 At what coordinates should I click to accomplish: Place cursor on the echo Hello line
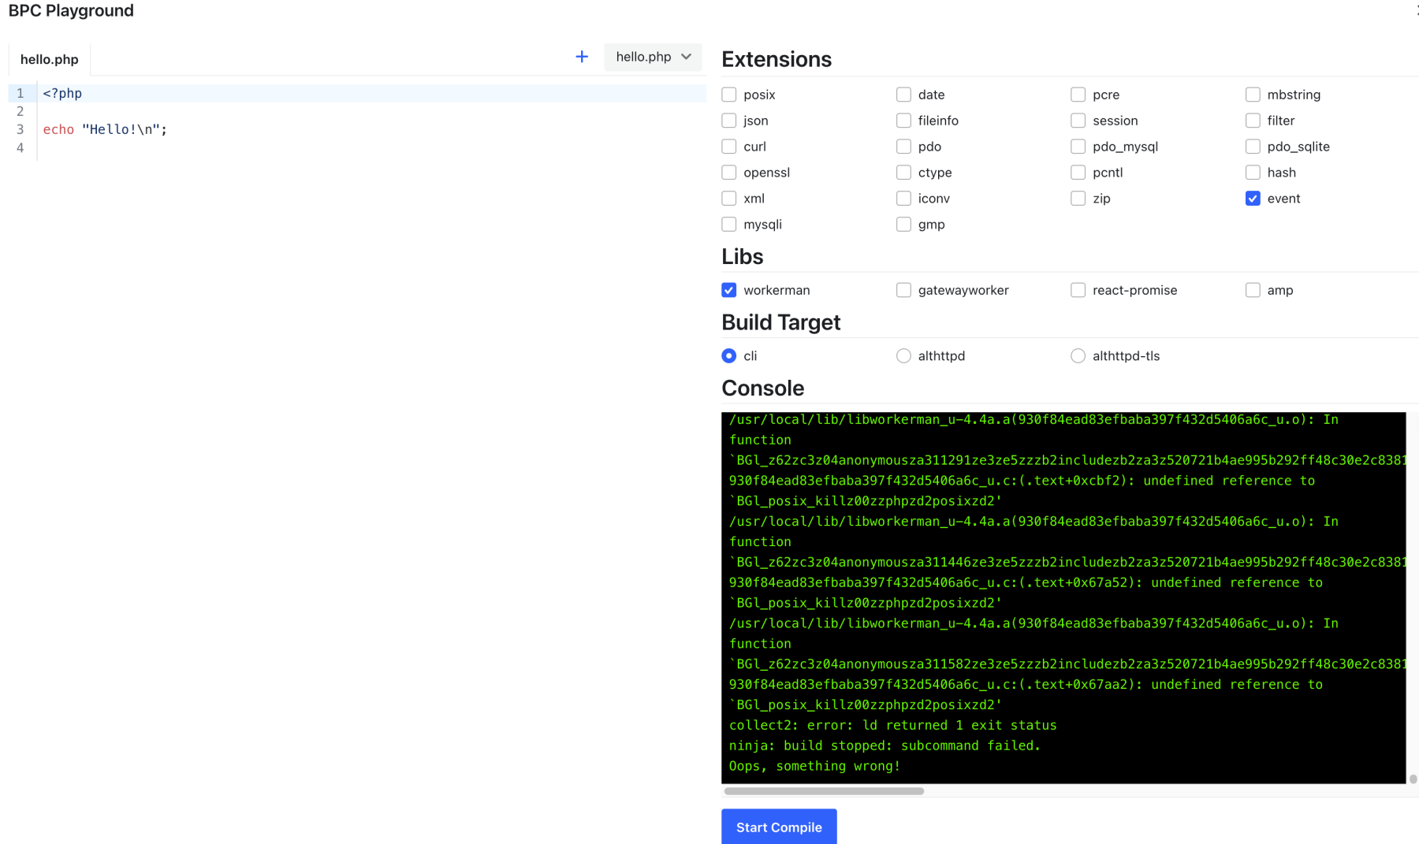[105, 129]
